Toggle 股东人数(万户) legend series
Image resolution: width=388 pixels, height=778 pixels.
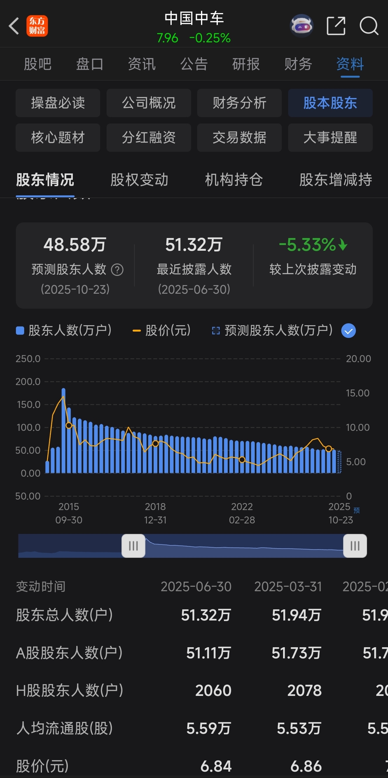pyautogui.click(x=64, y=331)
